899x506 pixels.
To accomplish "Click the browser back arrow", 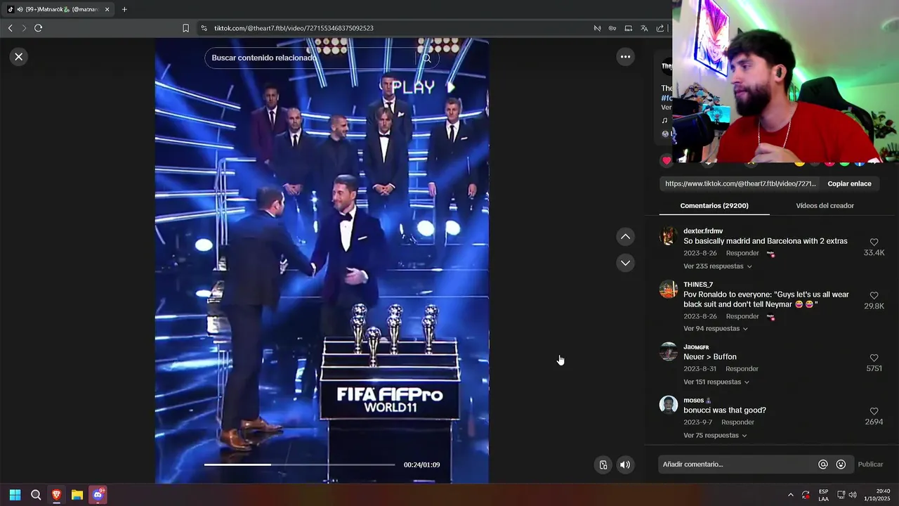I will 10,28.
